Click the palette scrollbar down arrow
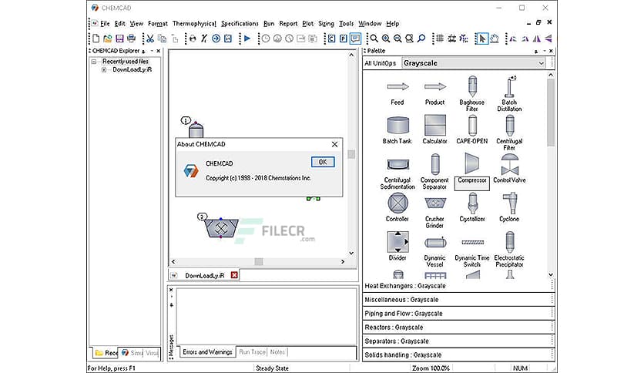Screen dimensions: 644x373 tap(551, 274)
